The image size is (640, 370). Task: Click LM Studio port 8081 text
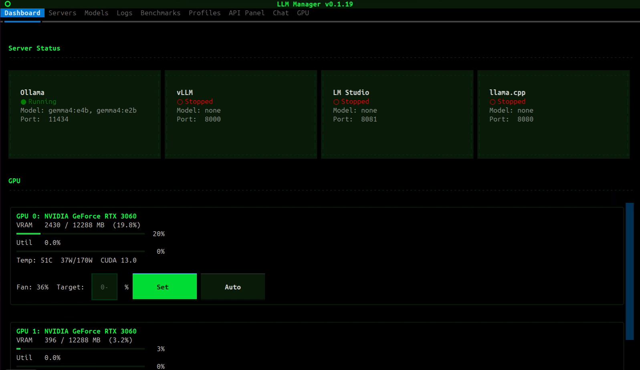(x=369, y=119)
